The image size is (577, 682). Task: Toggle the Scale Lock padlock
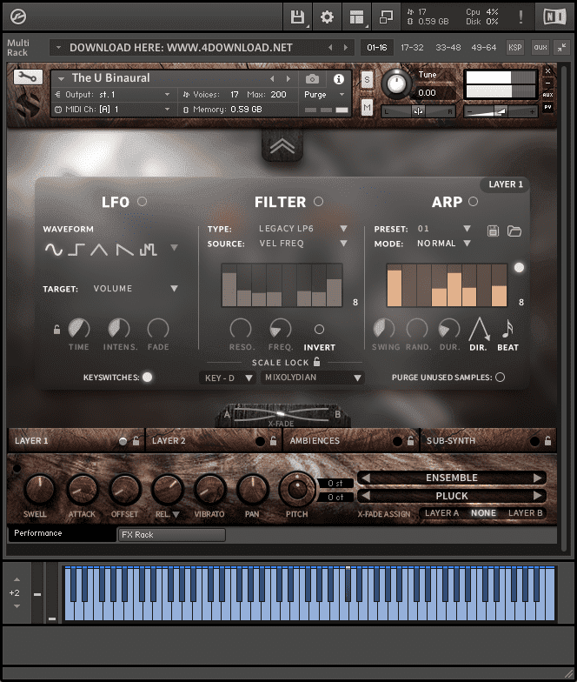tap(316, 362)
